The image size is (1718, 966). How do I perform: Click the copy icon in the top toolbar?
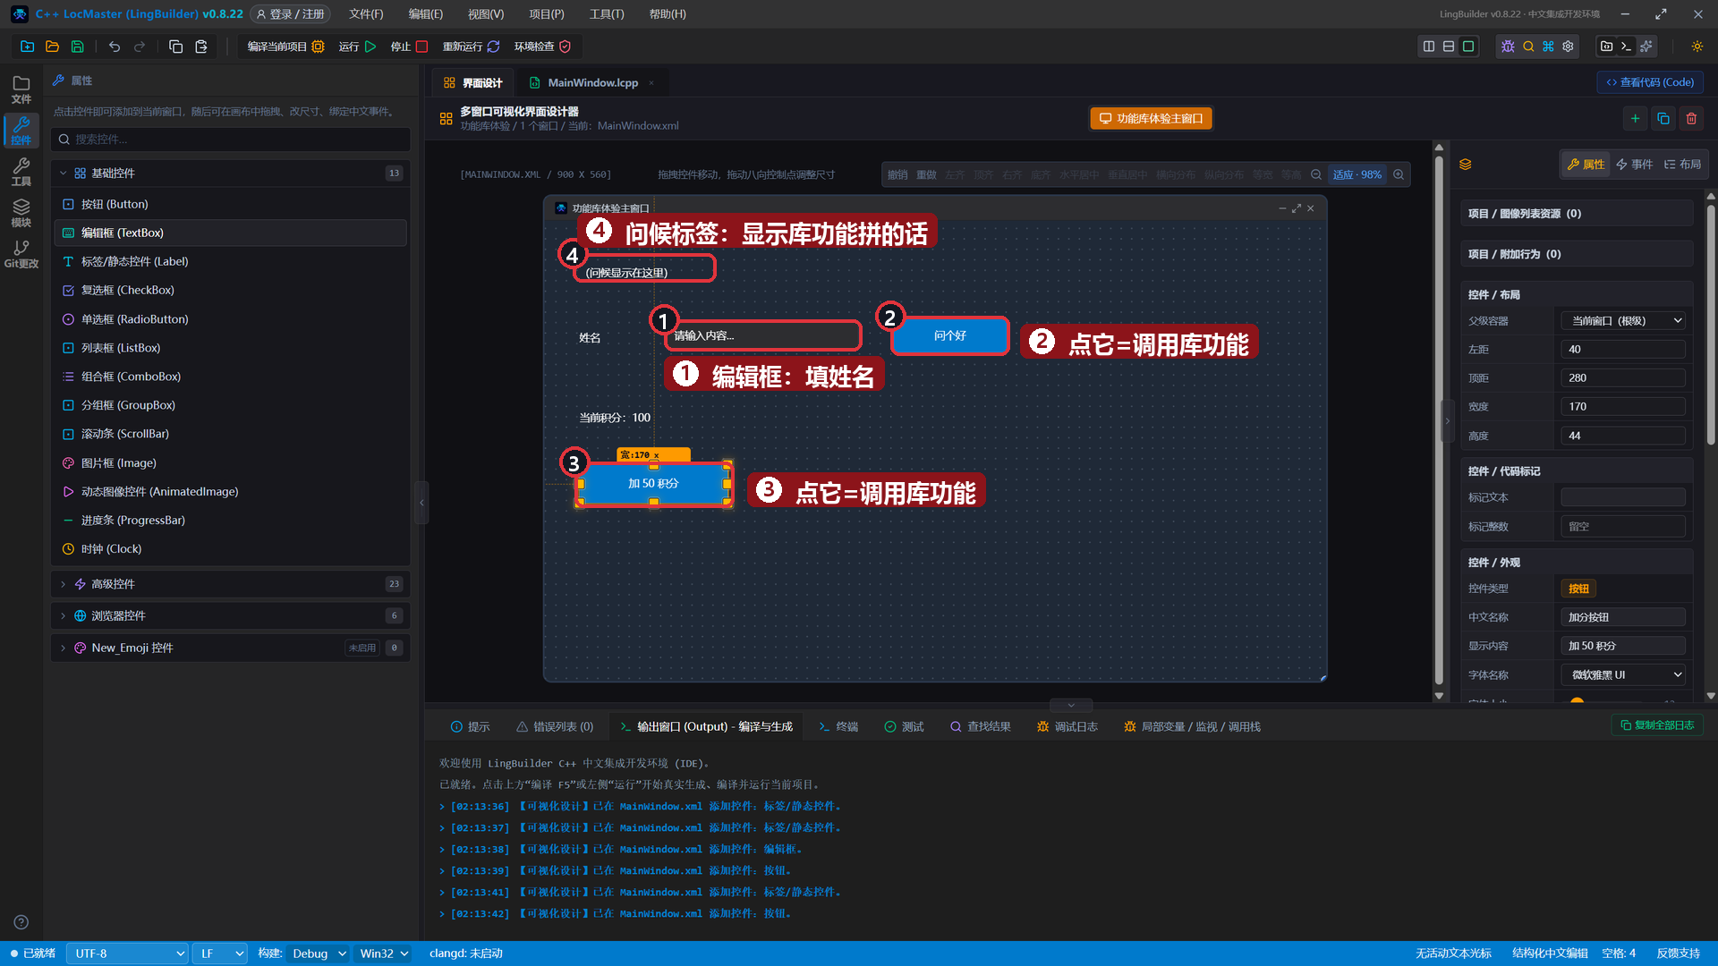point(176,47)
